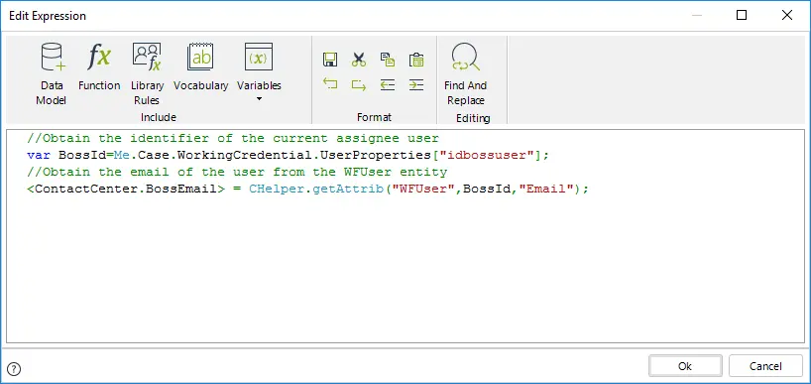The width and height of the screenshot is (811, 384).
Task: Cut selection with scissors icon
Action: click(x=359, y=60)
